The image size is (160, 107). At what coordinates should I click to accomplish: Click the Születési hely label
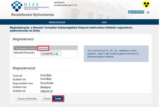(x=20, y=87)
